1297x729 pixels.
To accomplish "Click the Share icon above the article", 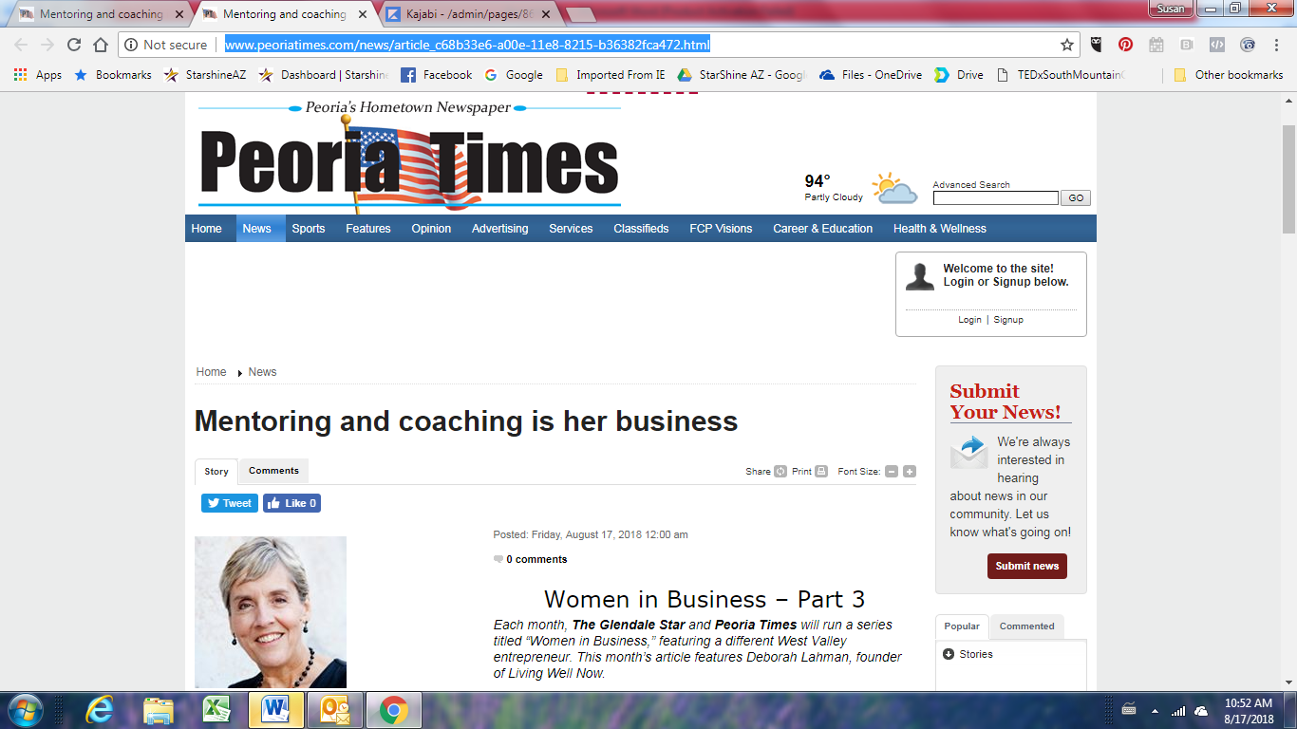I will [x=780, y=472].
